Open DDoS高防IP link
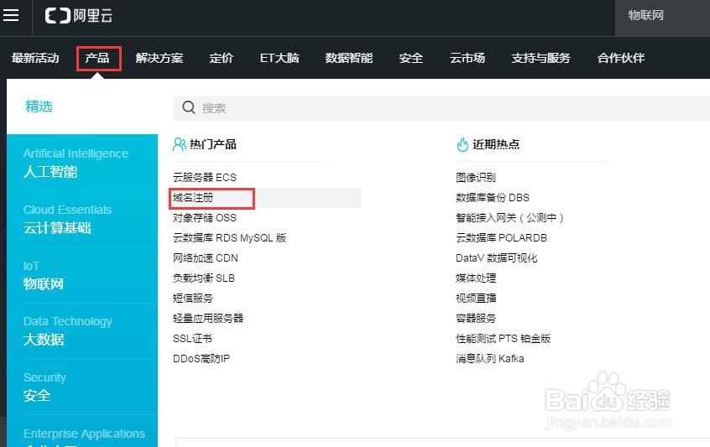This screenshot has width=710, height=447. coord(201,359)
